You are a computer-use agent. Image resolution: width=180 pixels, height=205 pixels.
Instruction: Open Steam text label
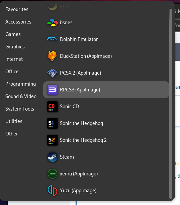pyautogui.click(x=67, y=157)
